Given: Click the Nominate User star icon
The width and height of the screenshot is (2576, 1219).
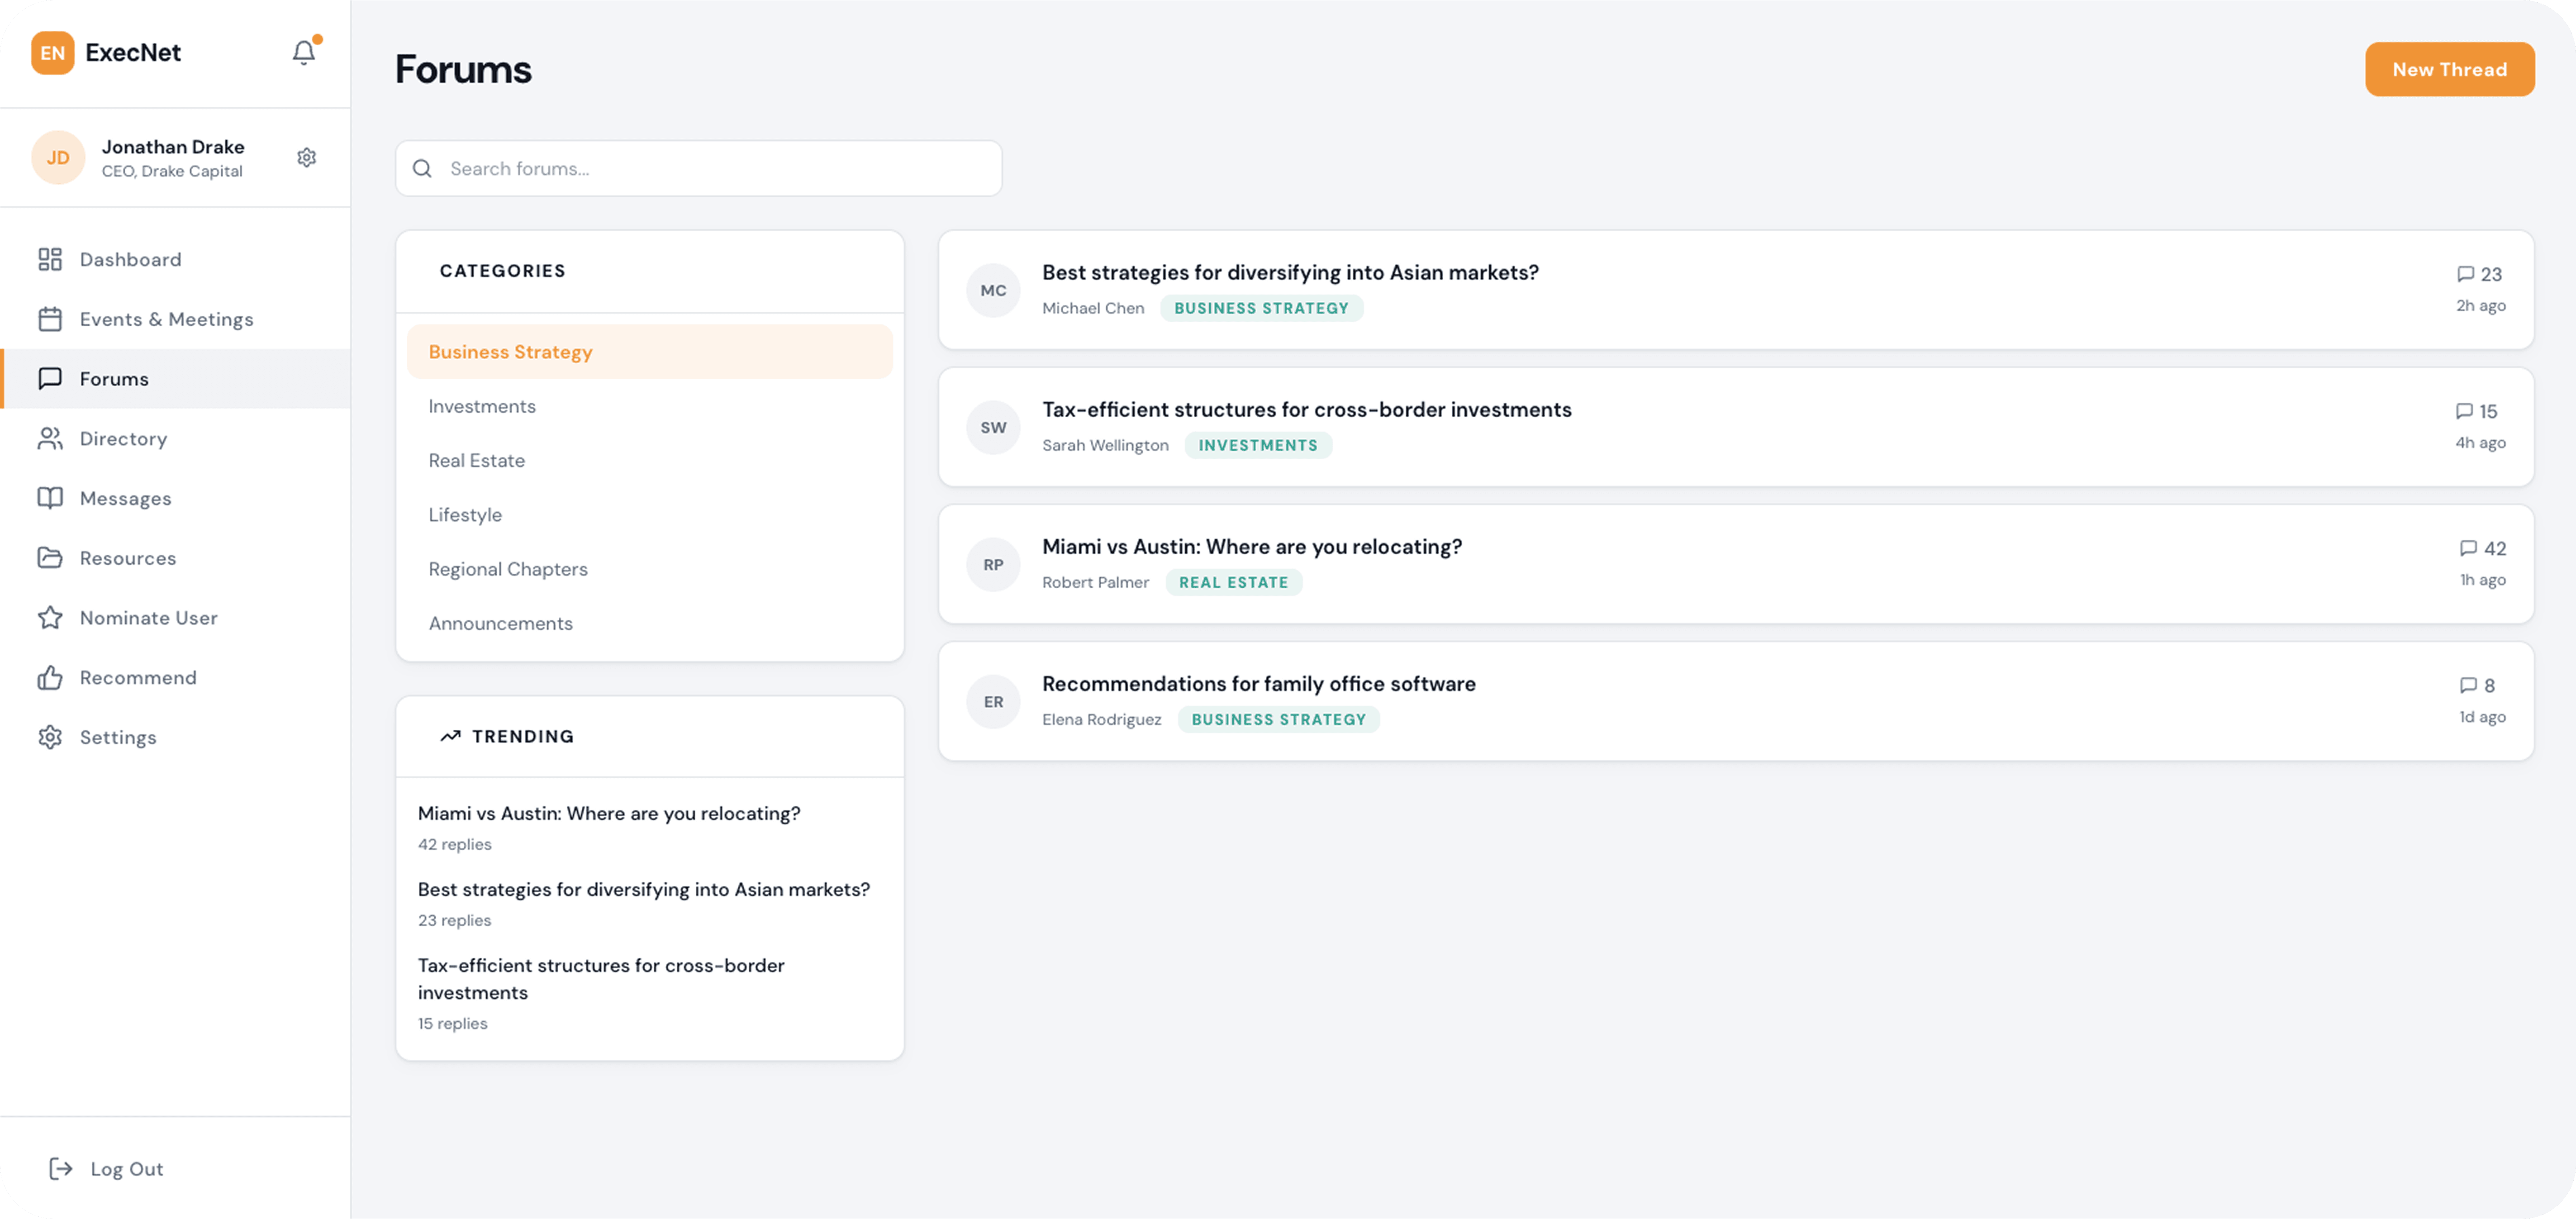Looking at the screenshot, I should click(50, 618).
